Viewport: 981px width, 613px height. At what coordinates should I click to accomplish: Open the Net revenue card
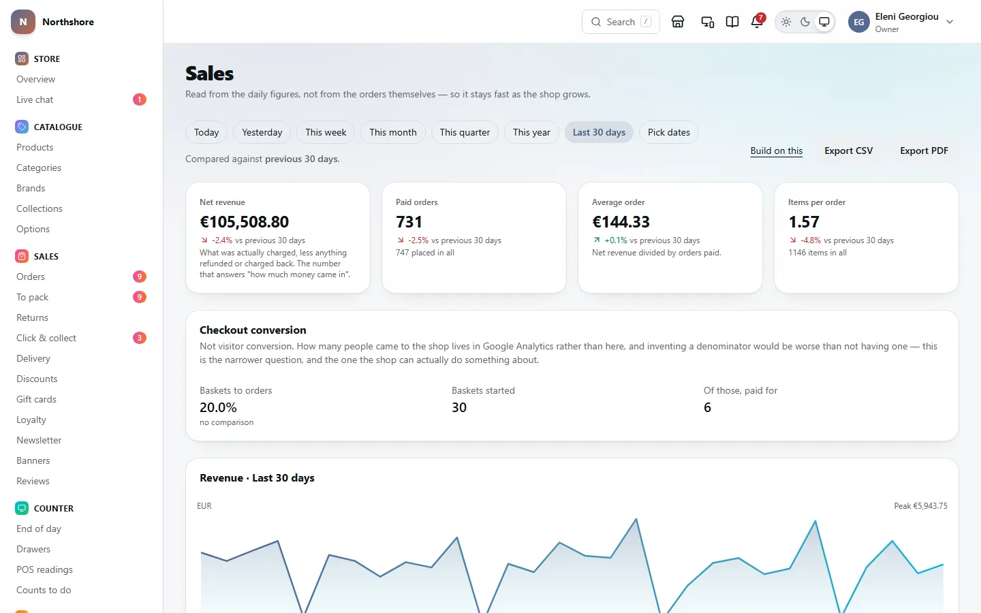pyautogui.click(x=278, y=238)
